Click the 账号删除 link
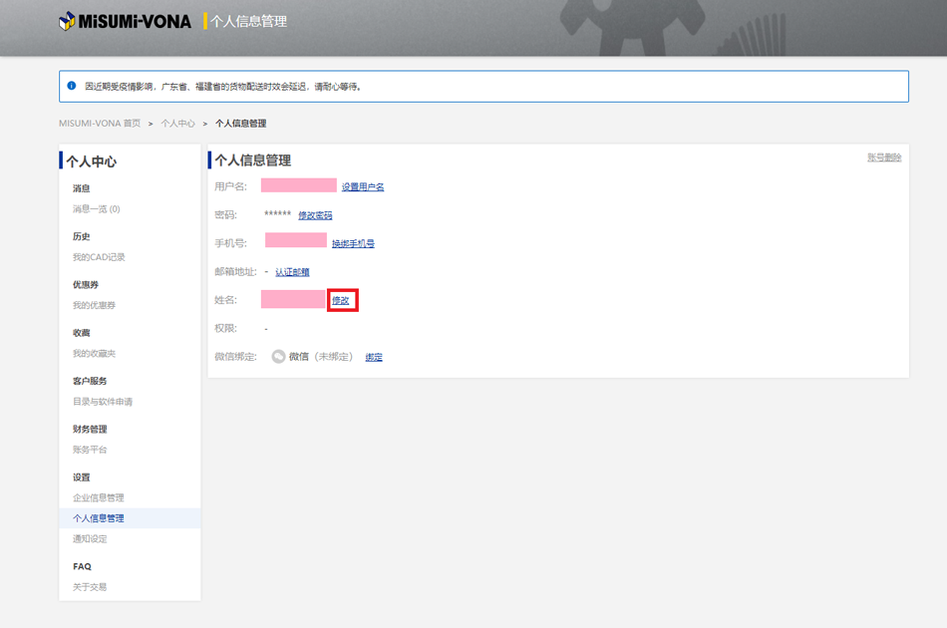The image size is (947, 628). click(x=883, y=157)
